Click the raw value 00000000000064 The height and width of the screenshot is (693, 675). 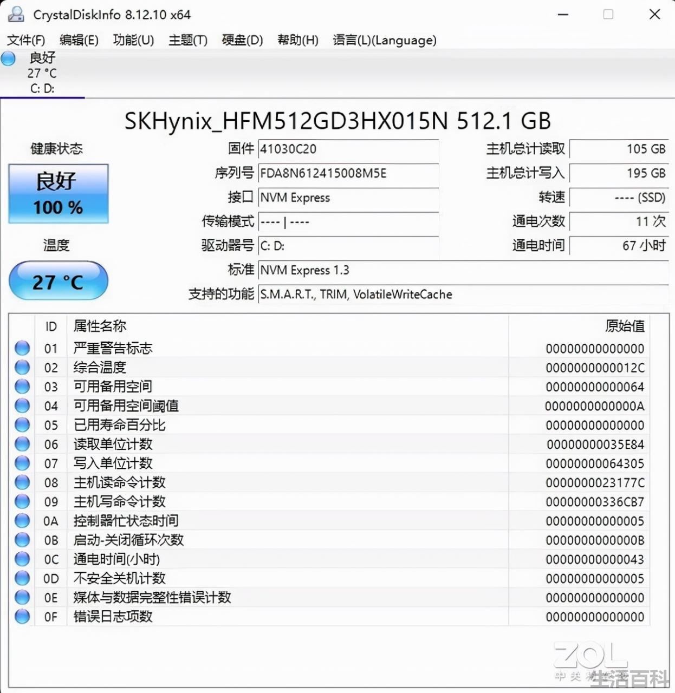[595, 387]
